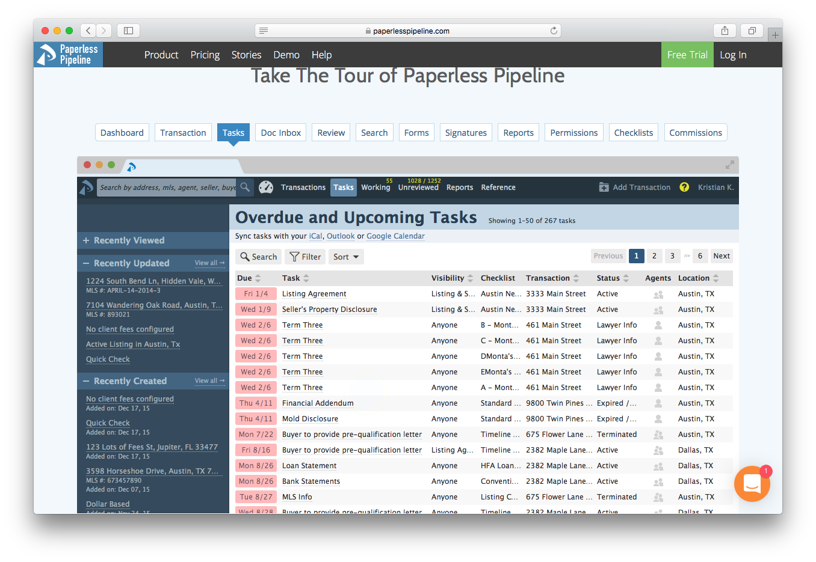Open a new browser tab plus

[x=775, y=35]
